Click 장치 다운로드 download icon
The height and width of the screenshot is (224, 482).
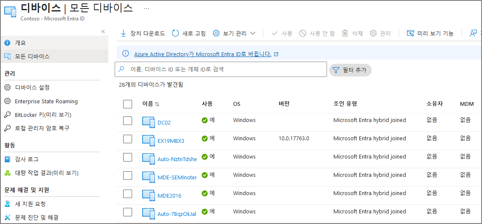124,34
